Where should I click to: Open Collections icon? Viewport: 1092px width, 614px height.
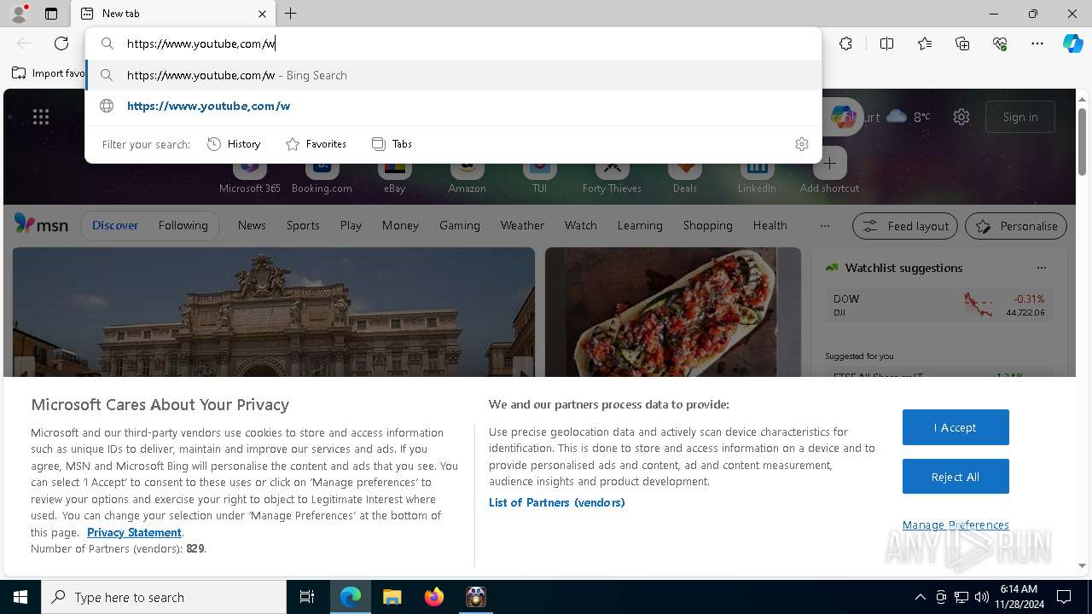(962, 43)
